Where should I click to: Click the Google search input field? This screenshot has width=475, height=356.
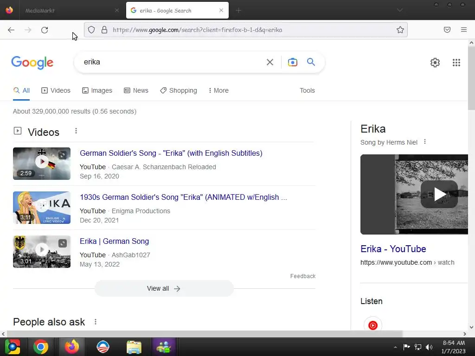click(173, 62)
